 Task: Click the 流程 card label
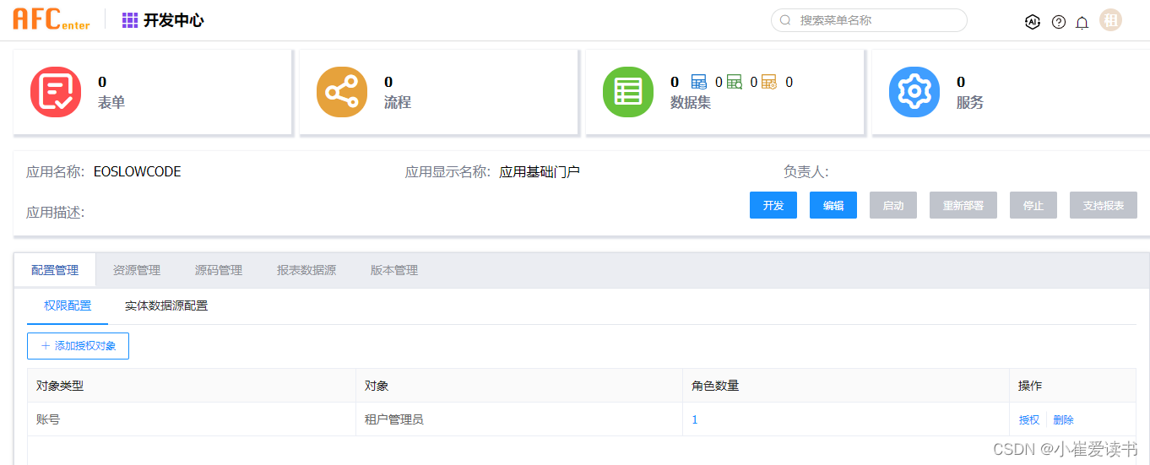coord(398,103)
